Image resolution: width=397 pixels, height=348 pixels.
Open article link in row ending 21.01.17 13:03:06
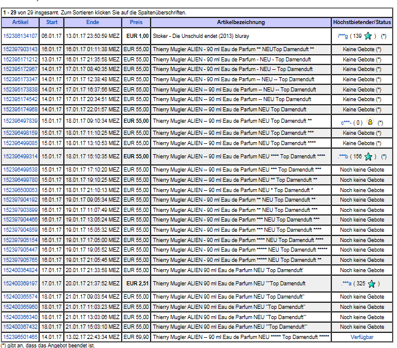pyautogui.click(x=20, y=317)
